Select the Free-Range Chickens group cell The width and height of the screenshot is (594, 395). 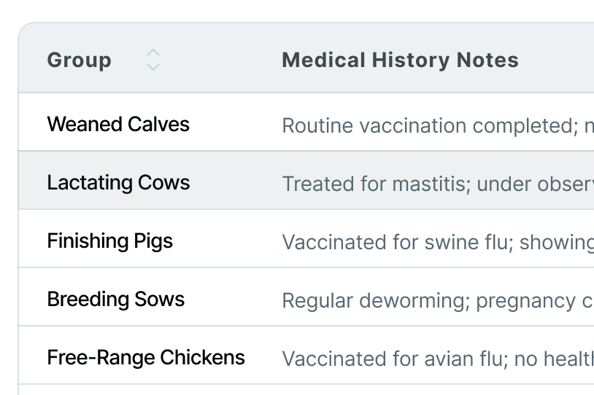point(146,358)
